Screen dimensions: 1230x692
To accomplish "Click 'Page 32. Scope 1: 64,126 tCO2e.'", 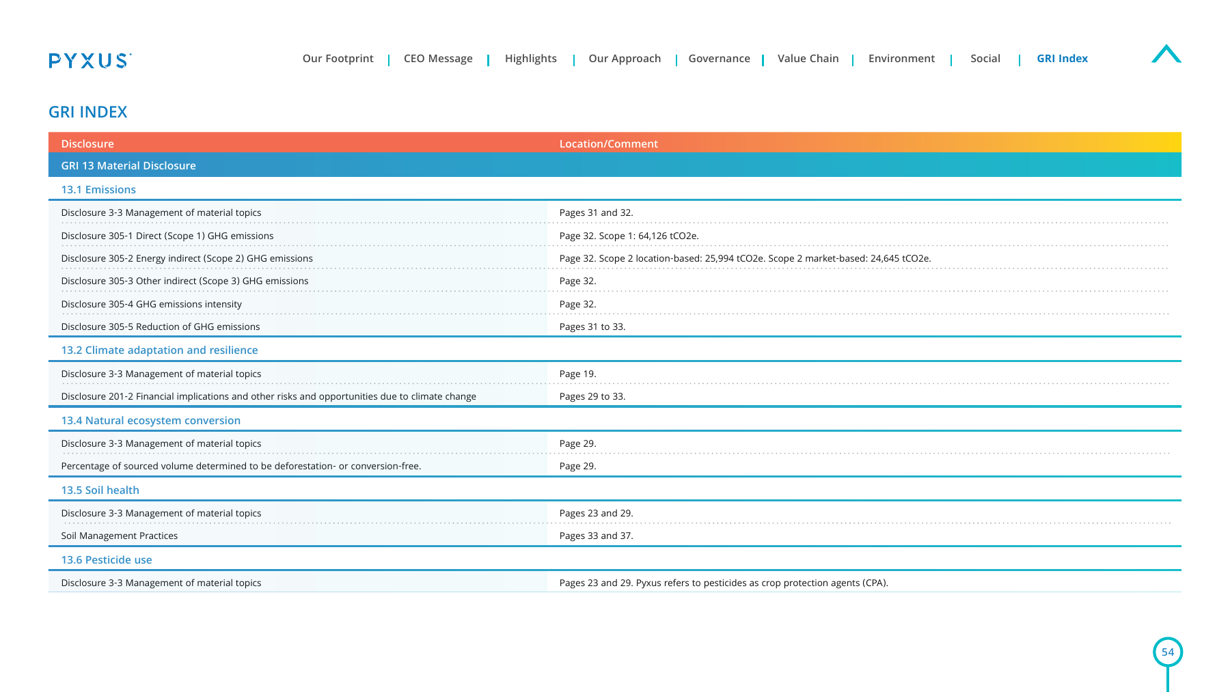I will (629, 236).
